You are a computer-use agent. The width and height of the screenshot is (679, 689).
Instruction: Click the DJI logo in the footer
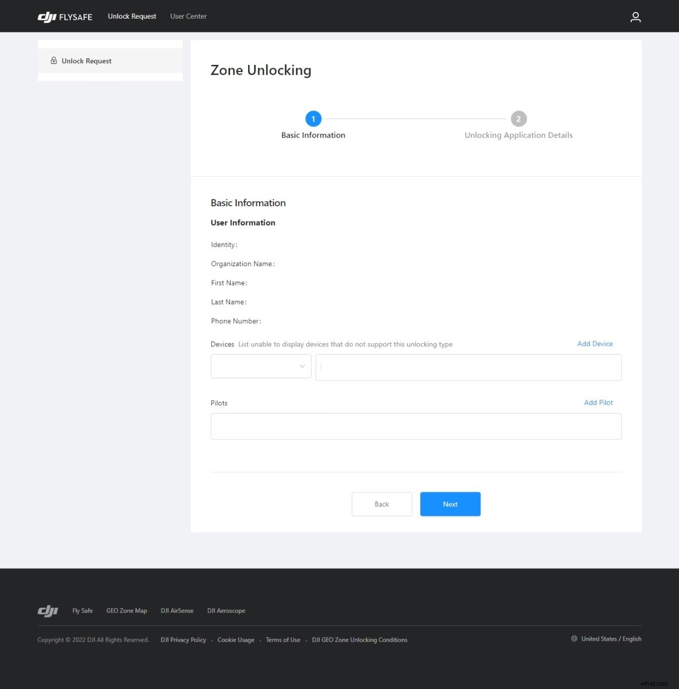(48, 610)
